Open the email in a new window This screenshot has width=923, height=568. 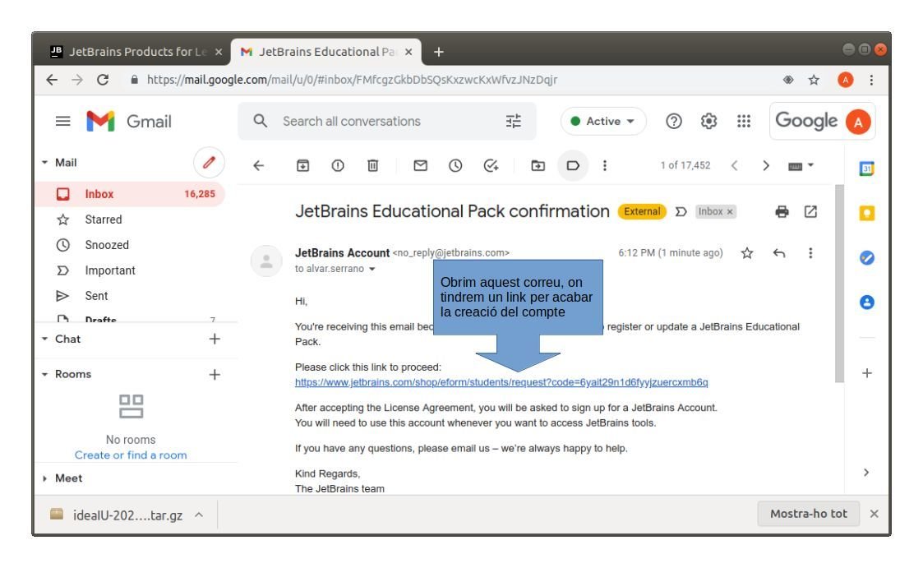click(x=810, y=211)
